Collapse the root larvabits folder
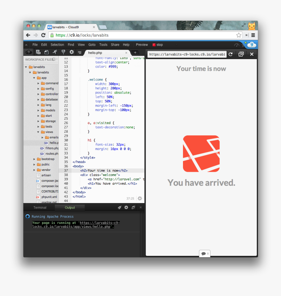281x296 pixels. point(26,67)
